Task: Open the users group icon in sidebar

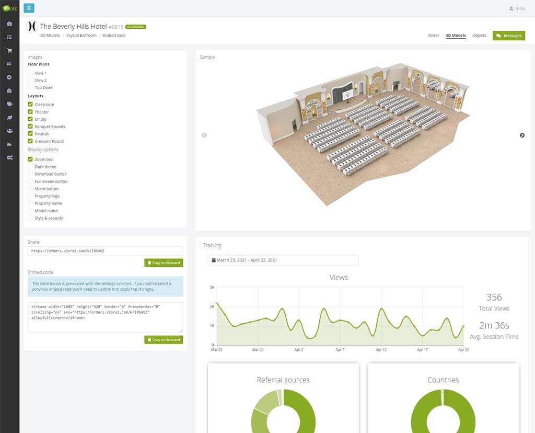Action: click(9, 131)
